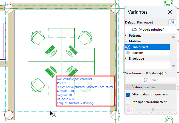Select the bottom-left circular column
The width and height of the screenshot is (179, 123).
pyautogui.click(x=9, y=115)
